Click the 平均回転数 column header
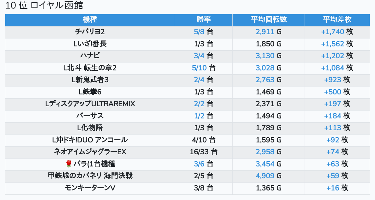The image size is (375, 200). pyautogui.click(x=268, y=20)
